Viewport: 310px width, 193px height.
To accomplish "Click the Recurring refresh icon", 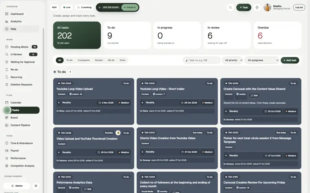I will point(7,77).
